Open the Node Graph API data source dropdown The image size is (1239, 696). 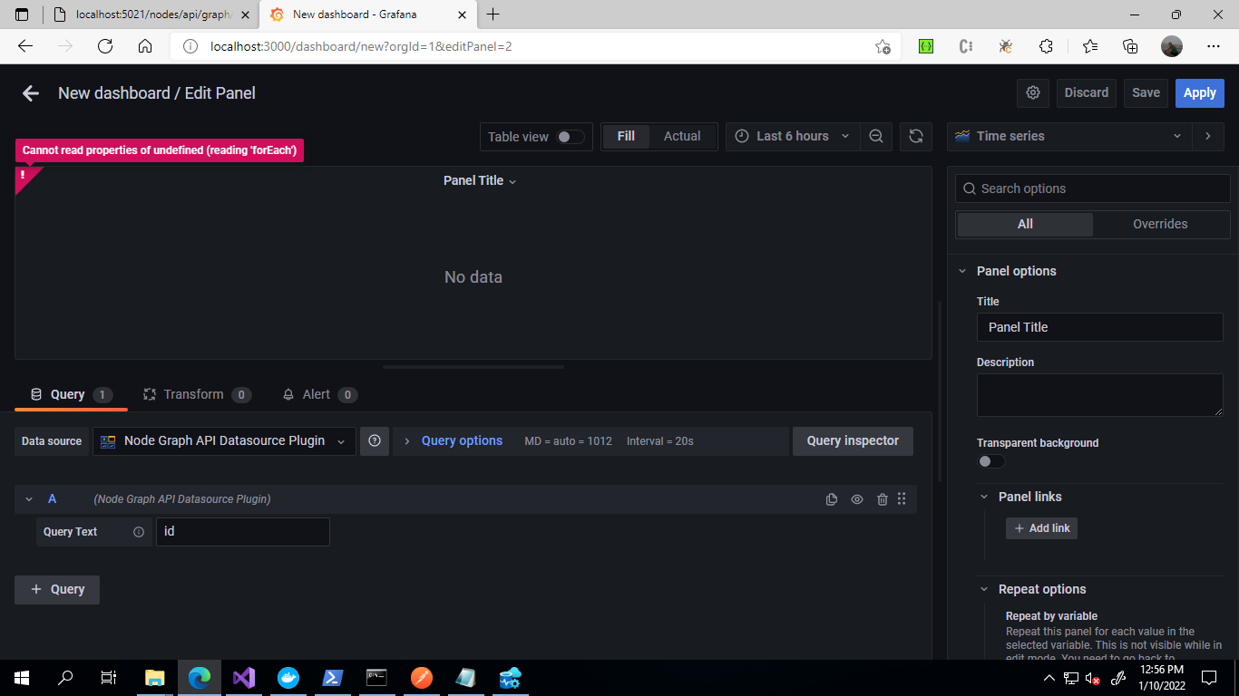(224, 440)
